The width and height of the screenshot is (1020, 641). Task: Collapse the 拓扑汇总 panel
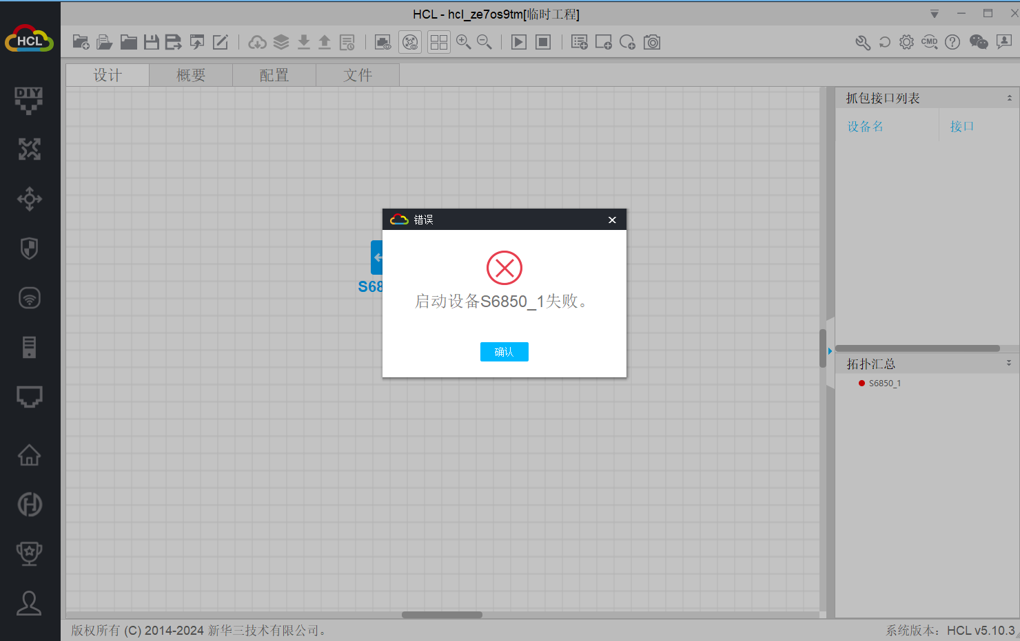click(x=1009, y=363)
